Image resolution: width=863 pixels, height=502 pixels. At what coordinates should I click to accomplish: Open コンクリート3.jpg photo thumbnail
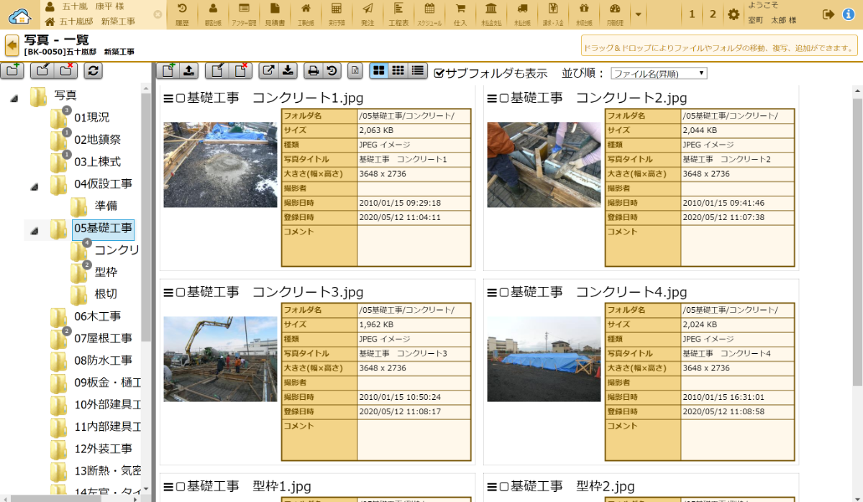tap(220, 359)
